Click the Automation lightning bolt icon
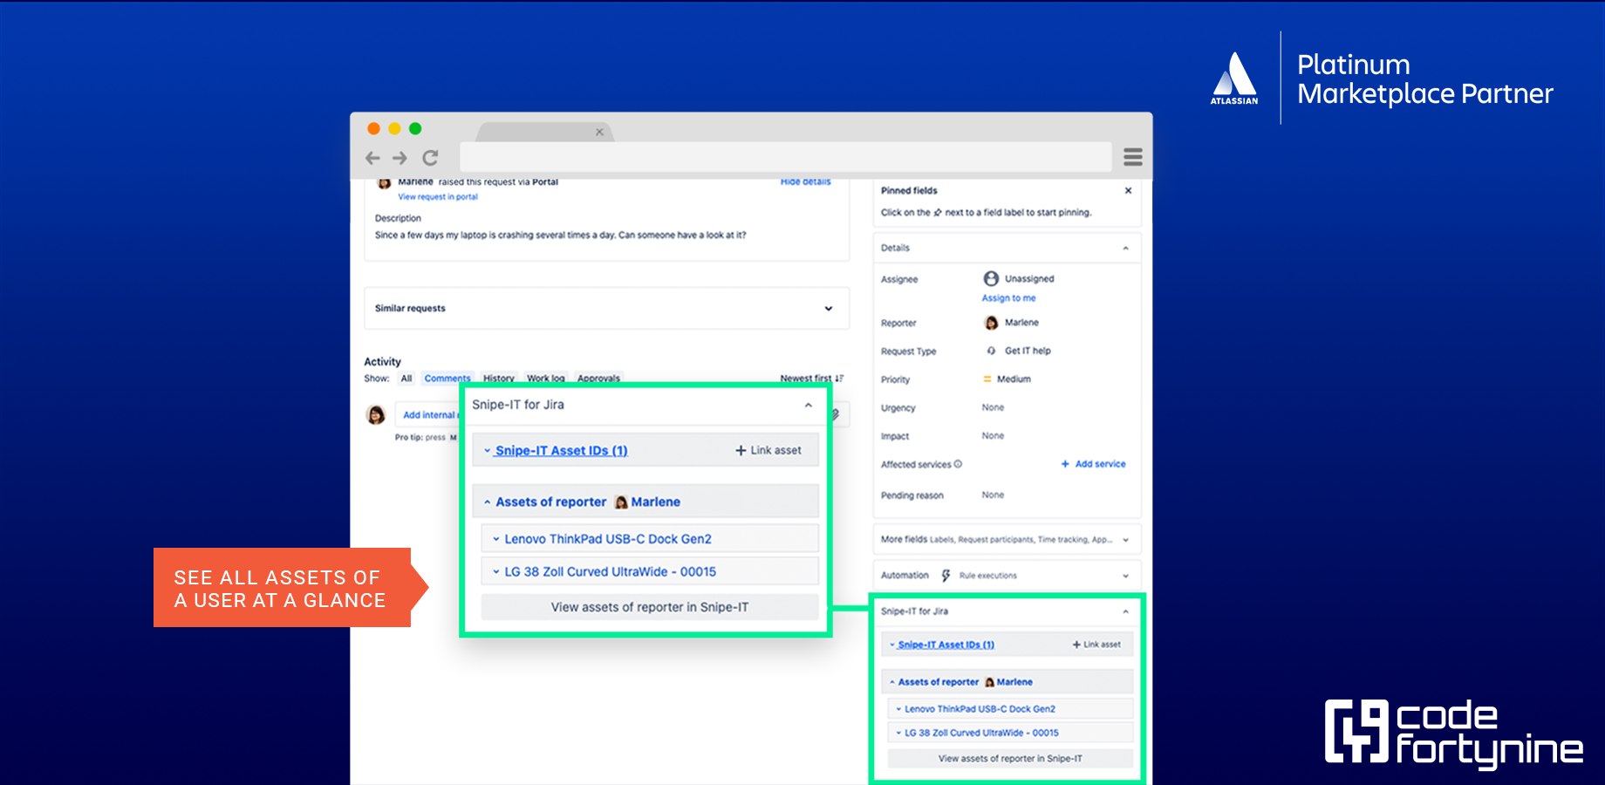Screen dimensions: 1605x785 (946, 576)
